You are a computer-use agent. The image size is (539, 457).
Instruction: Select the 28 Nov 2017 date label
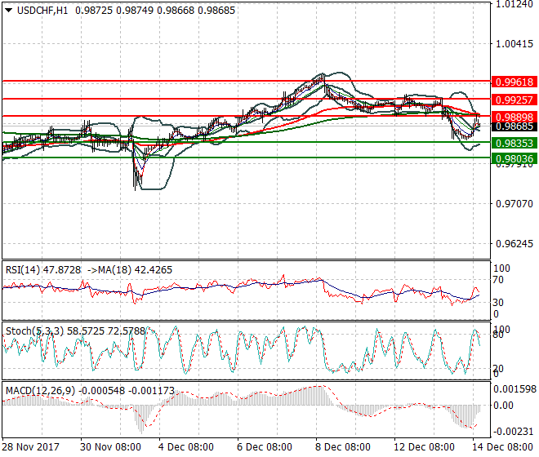coord(30,447)
